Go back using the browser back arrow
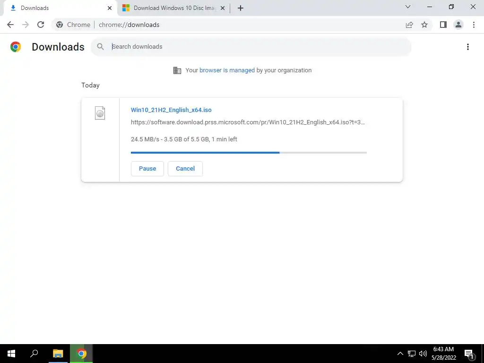 coord(10,25)
